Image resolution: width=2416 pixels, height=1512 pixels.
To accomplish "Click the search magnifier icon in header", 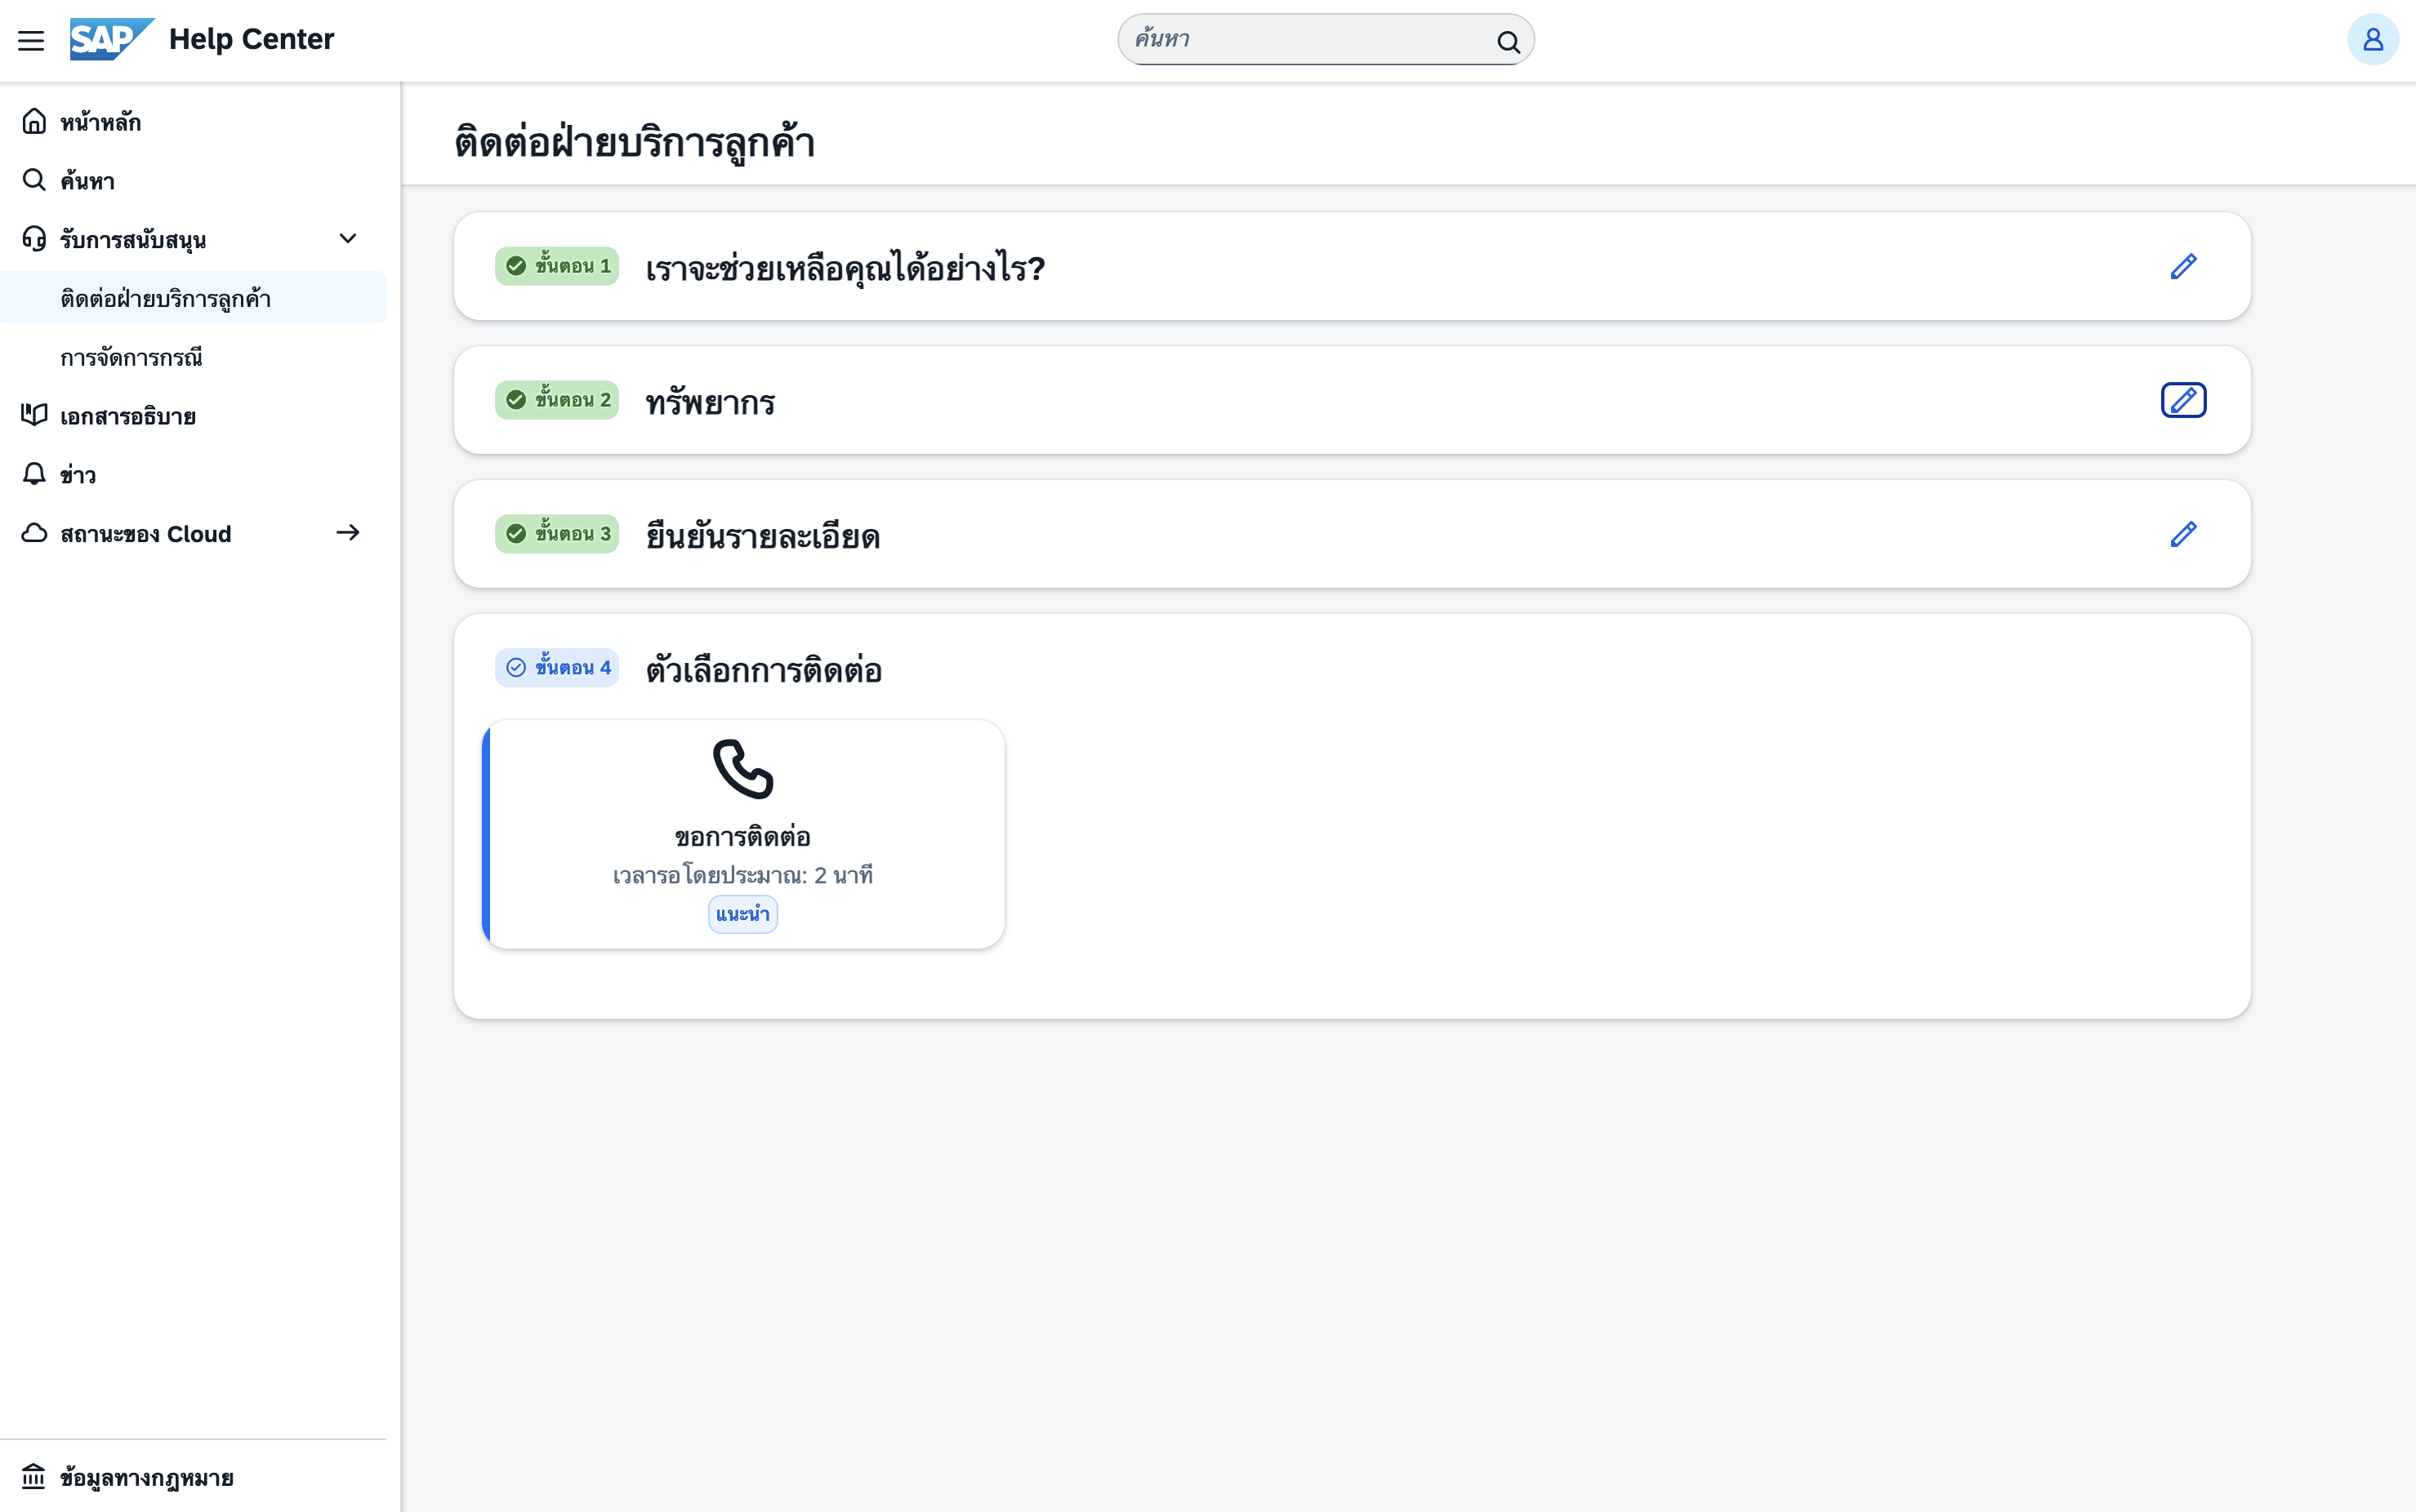I will pos(1508,41).
